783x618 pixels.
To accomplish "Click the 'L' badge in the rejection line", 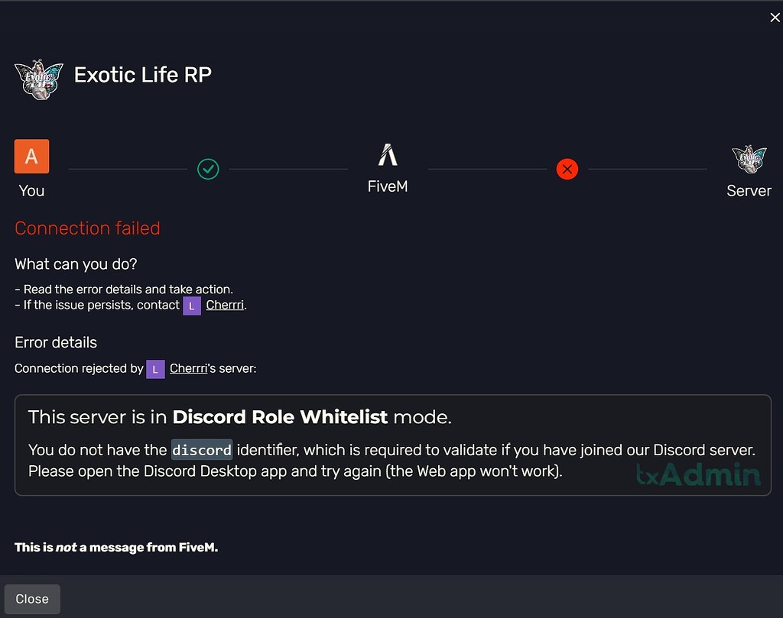I will pyautogui.click(x=155, y=369).
